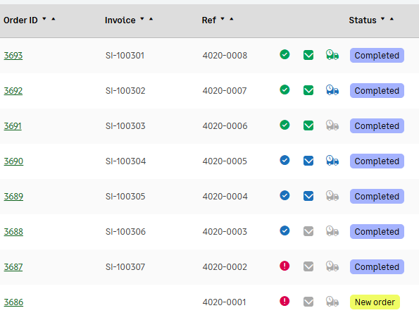Sort Ref column descending
This screenshot has width=419, height=320.
pos(223,19)
